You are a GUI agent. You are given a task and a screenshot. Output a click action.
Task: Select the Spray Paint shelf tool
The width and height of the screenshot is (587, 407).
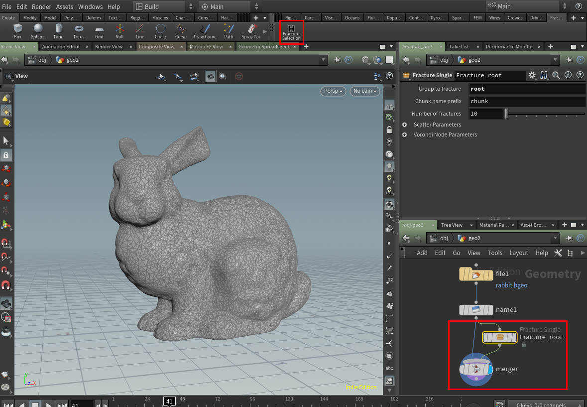pos(250,31)
